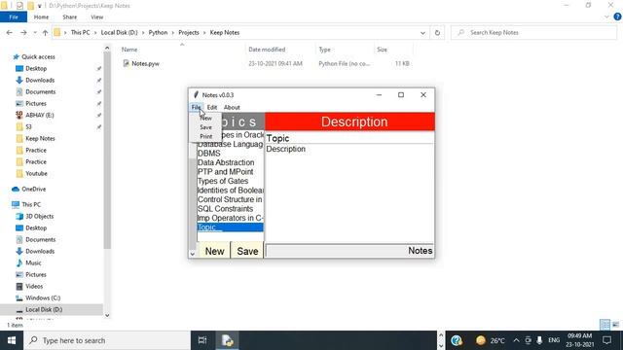Image resolution: width=623 pixels, height=350 pixels.
Task: Click the Notes status bar field
Action: tap(349, 251)
